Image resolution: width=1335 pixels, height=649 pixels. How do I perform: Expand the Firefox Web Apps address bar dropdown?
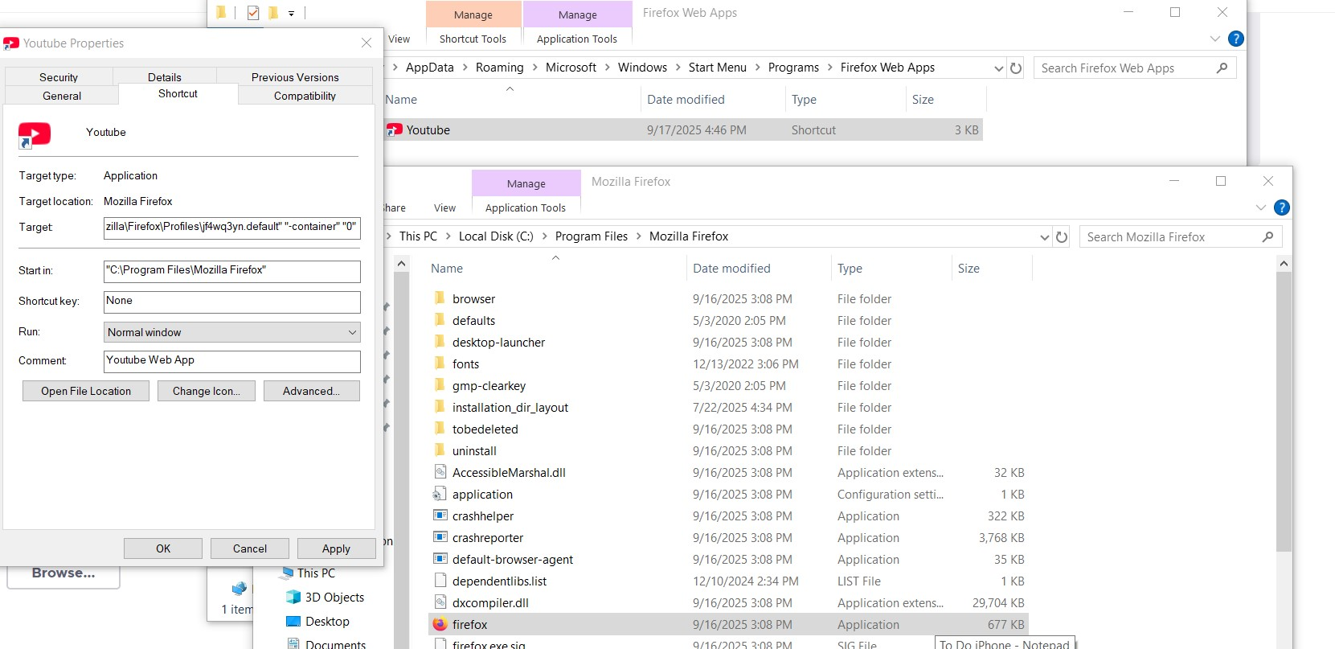tap(998, 68)
